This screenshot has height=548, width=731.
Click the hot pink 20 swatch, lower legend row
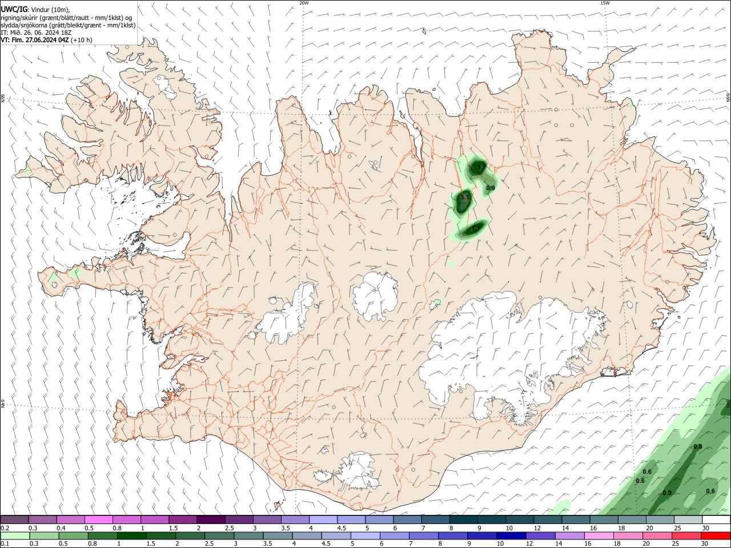pyautogui.click(x=657, y=535)
